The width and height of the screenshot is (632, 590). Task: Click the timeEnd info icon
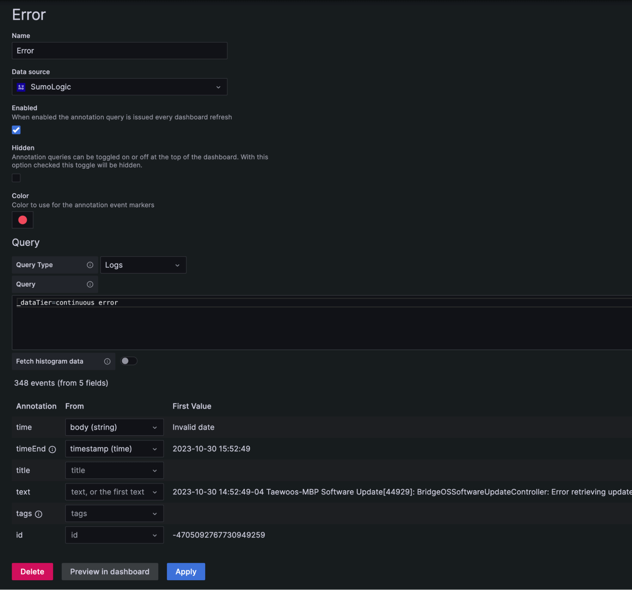pos(52,449)
